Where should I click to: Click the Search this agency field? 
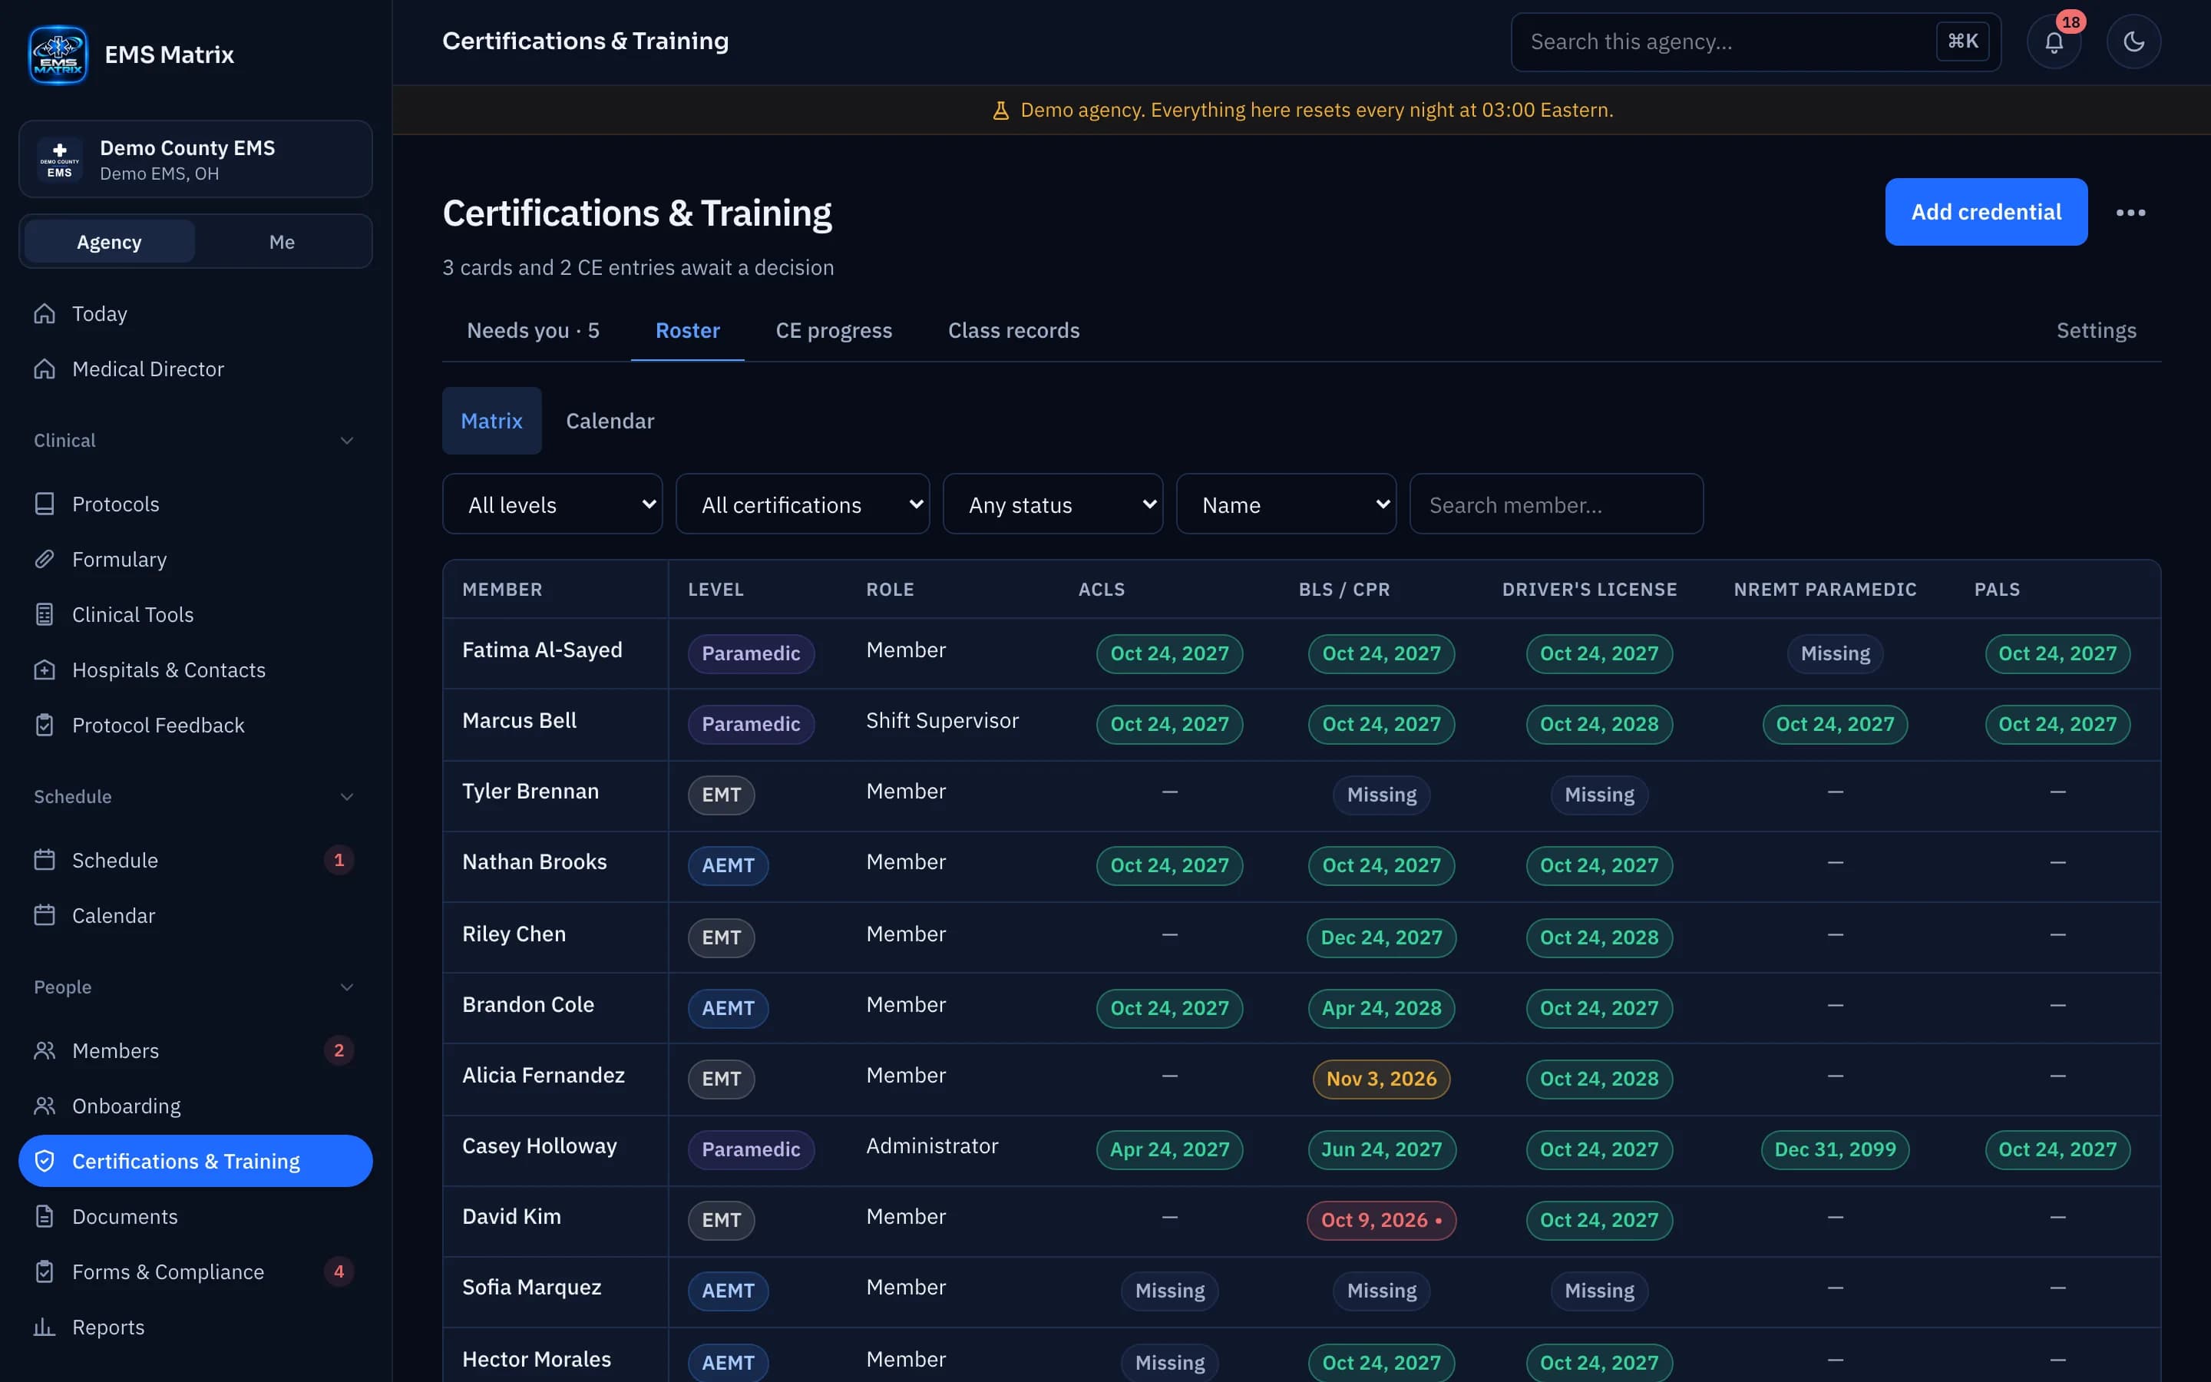point(1755,42)
